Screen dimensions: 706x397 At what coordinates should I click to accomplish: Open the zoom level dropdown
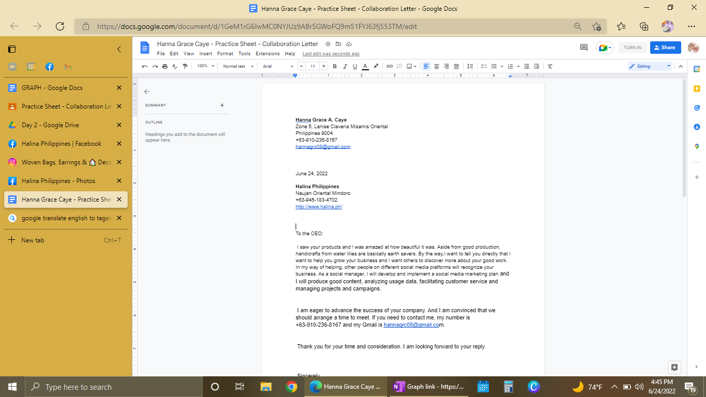[205, 66]
